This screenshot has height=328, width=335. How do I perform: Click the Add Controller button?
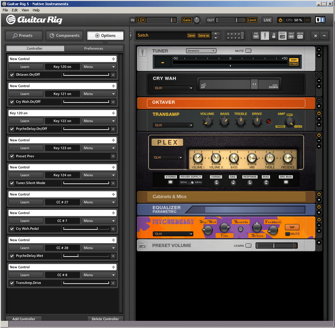click(x=24, y=319)
